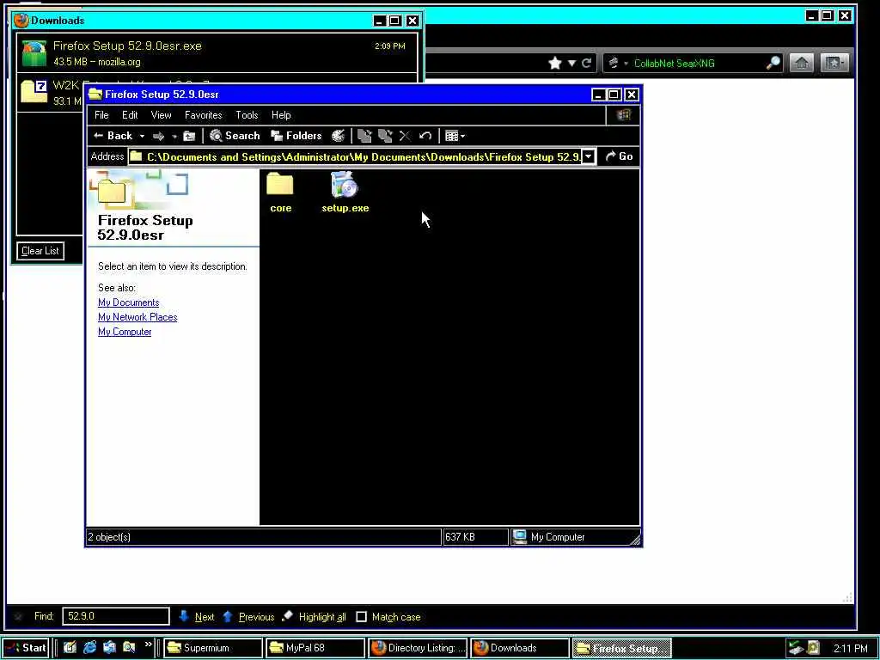The image size is (880, 660).
Task: Click the fourth quick launch search icon
Action: coord(129,648)
